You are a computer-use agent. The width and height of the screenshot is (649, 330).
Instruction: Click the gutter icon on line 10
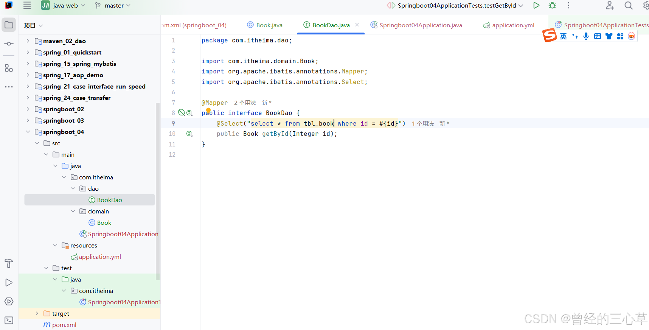190,134
